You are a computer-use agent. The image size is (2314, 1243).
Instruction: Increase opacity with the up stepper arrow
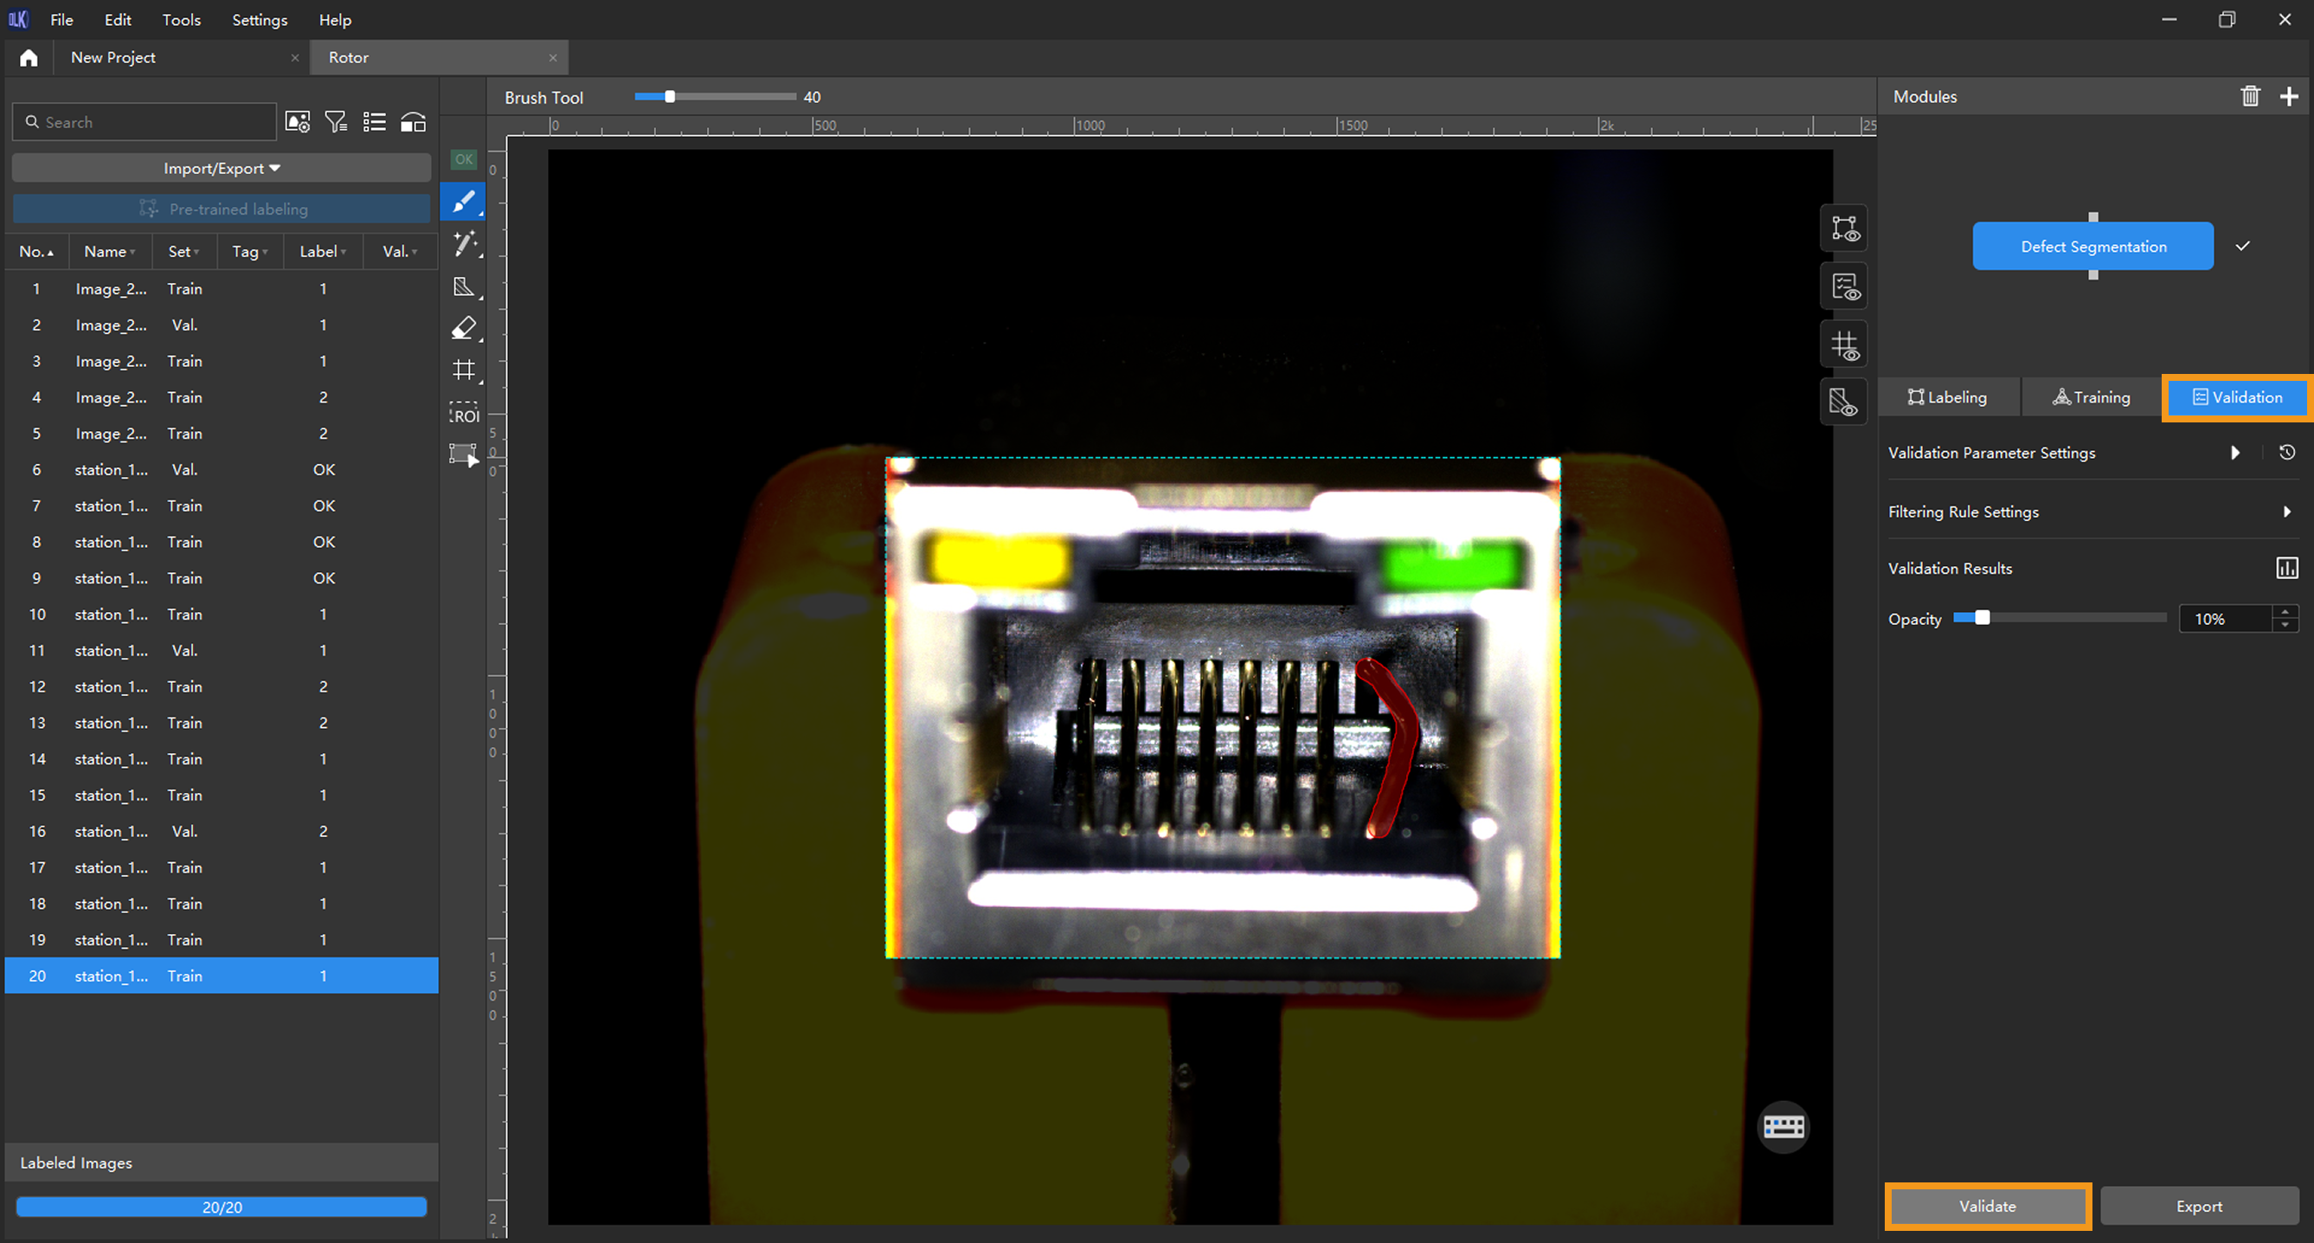pos(2285,611)
